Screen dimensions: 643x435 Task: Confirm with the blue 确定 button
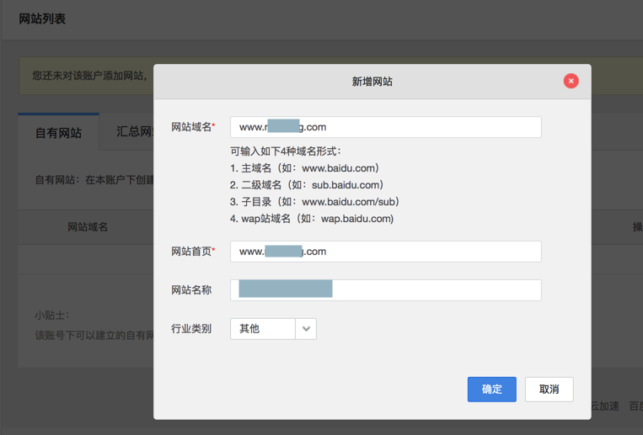tap(491, 389)
